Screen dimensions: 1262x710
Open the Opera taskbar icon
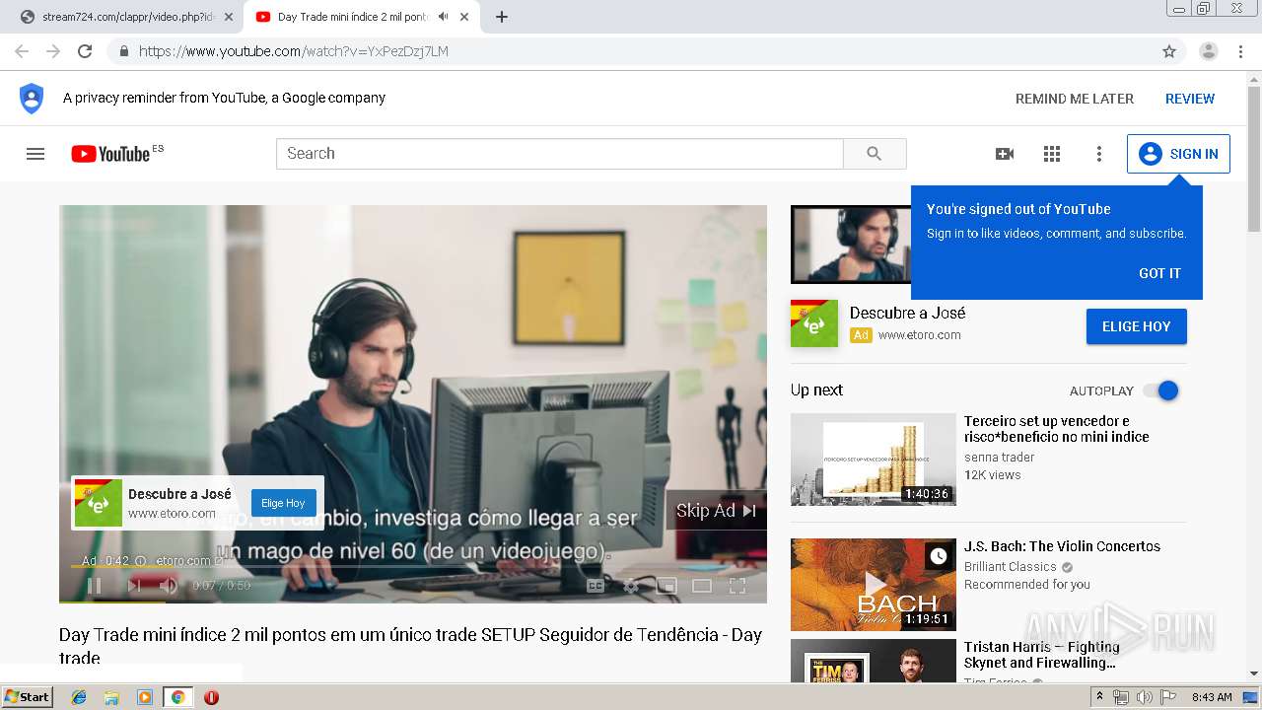click(211, 697)
